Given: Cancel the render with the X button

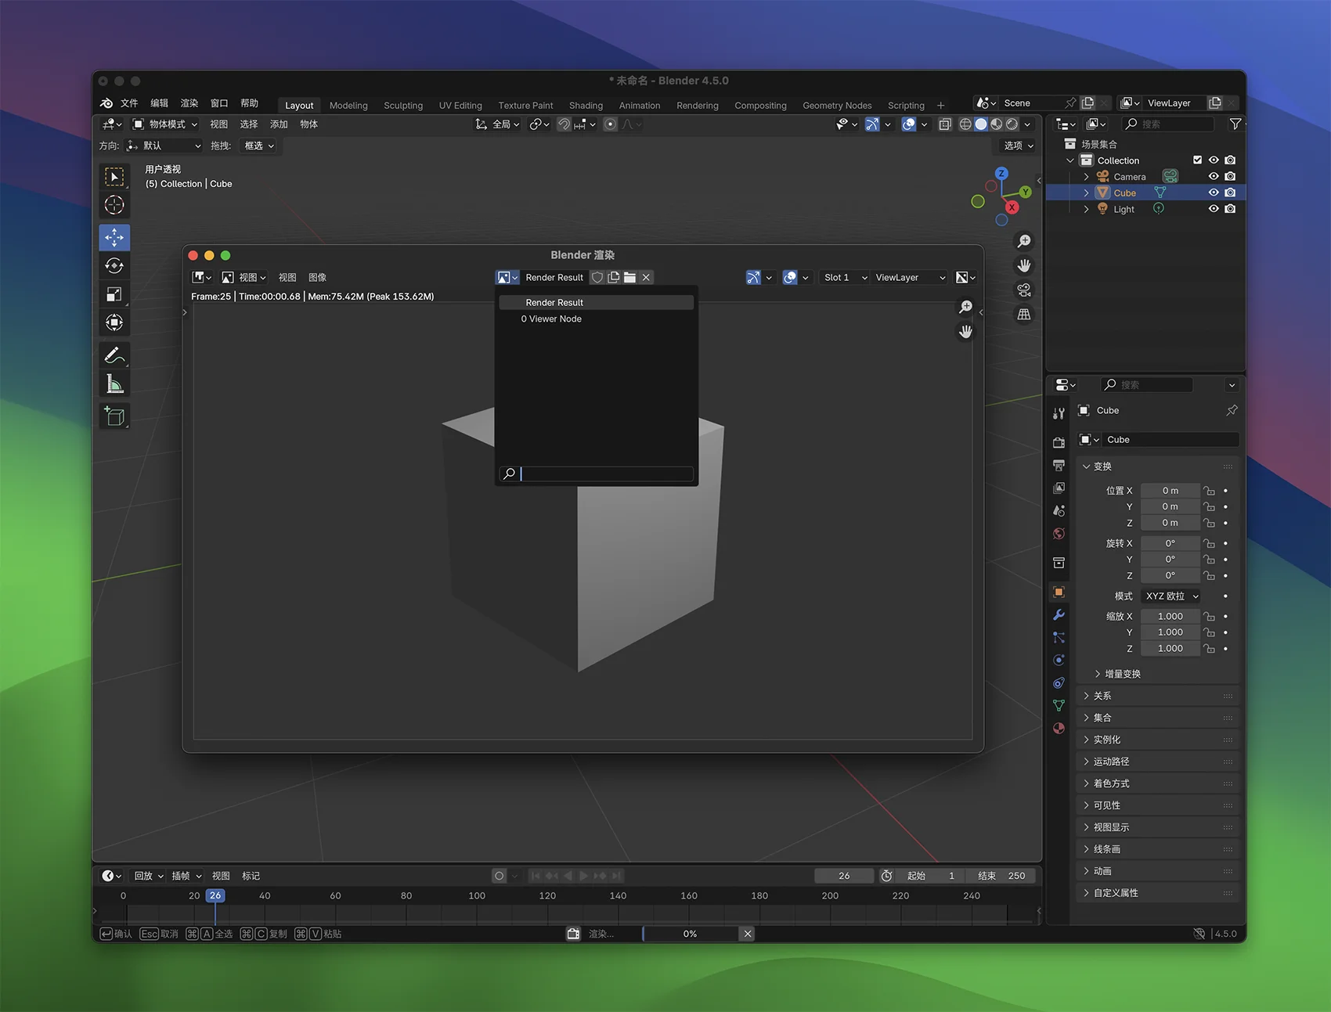Looking at the screenshot, I should 748,934.
